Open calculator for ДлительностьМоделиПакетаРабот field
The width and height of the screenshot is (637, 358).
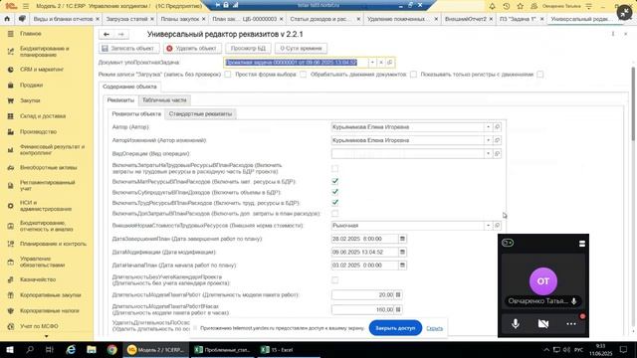pos(398,294)
